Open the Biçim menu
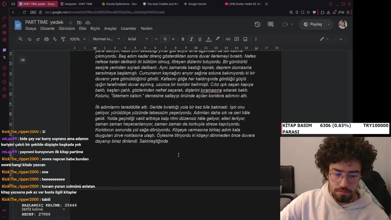 (95, 28)
